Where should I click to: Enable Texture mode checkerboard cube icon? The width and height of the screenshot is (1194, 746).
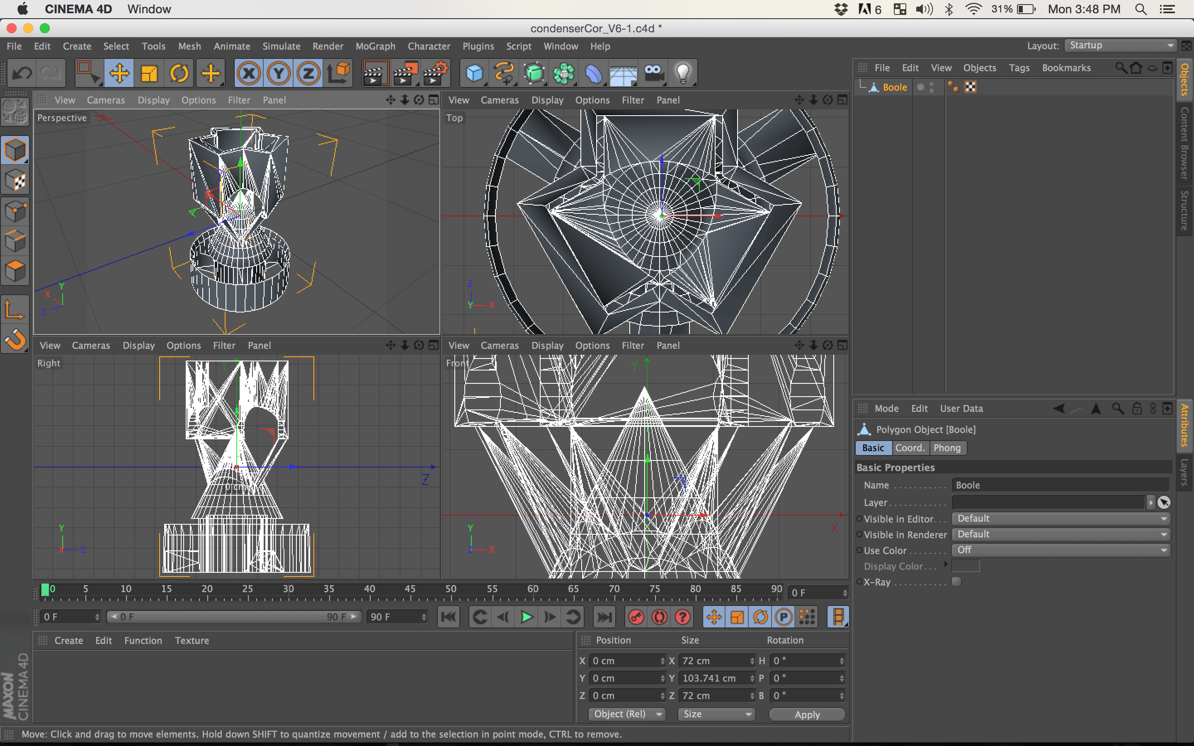pyautogui.click(x=15, y=181)
